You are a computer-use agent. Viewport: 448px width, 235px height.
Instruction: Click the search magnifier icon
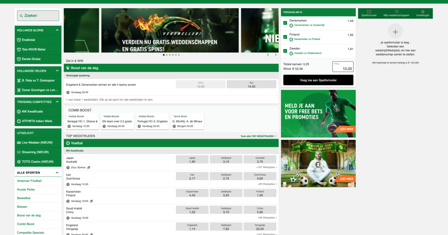[x=21, y=16]
